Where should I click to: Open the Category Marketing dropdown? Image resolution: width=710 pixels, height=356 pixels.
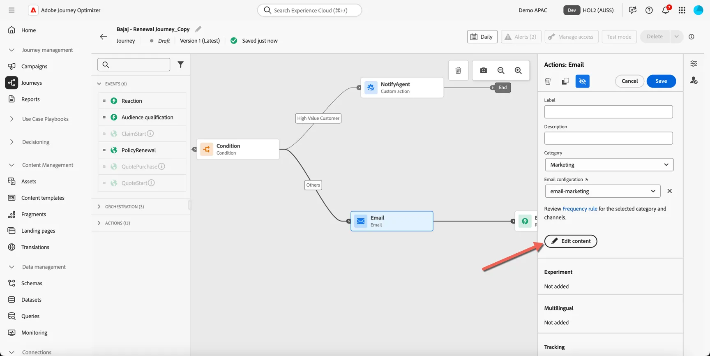point(609,165)
